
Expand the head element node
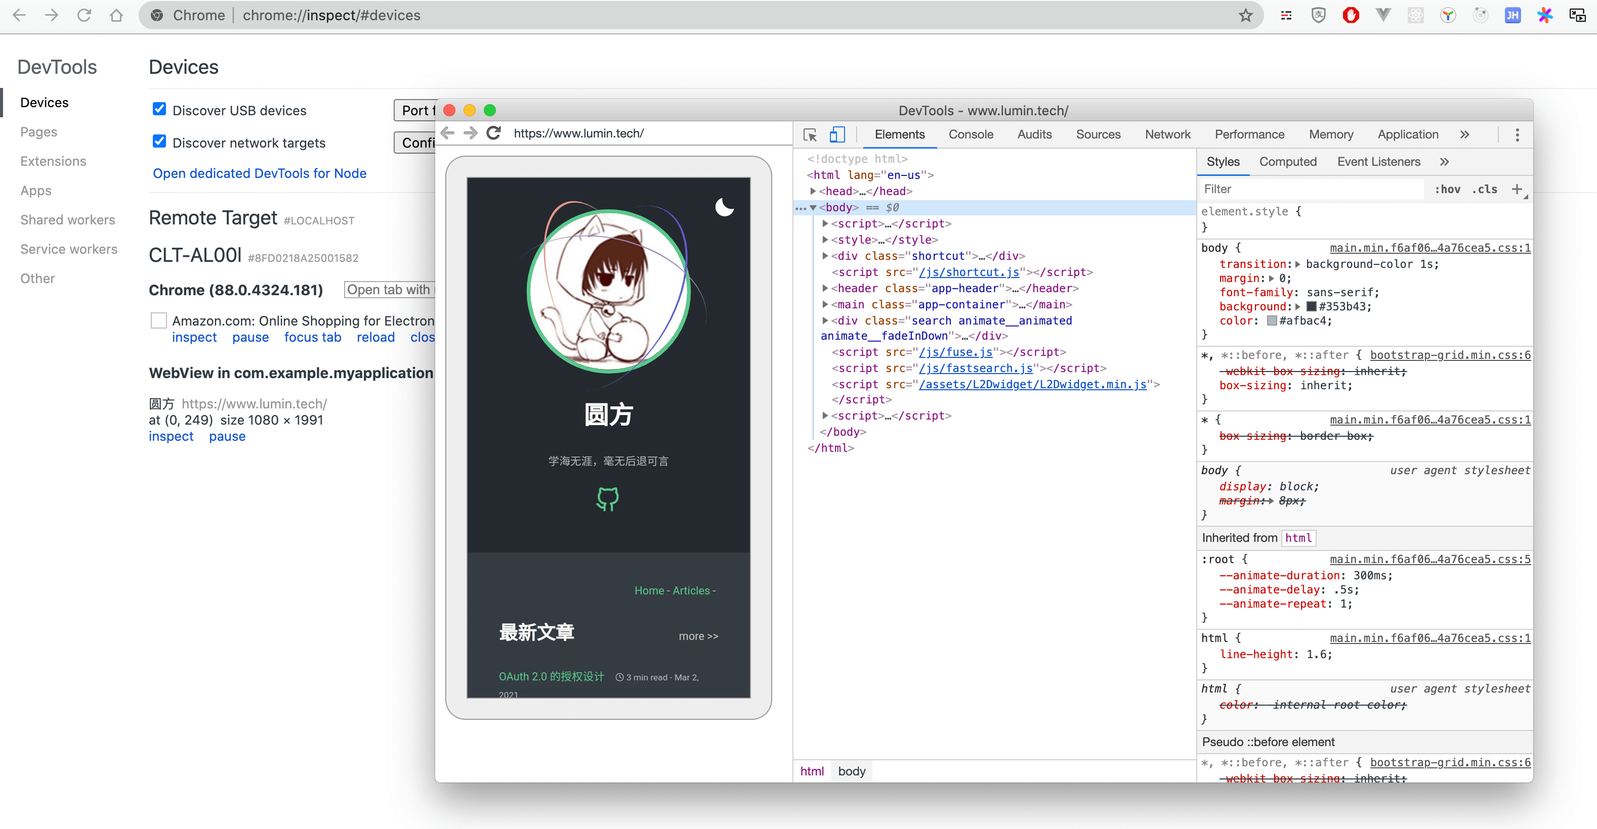point(813,191)
